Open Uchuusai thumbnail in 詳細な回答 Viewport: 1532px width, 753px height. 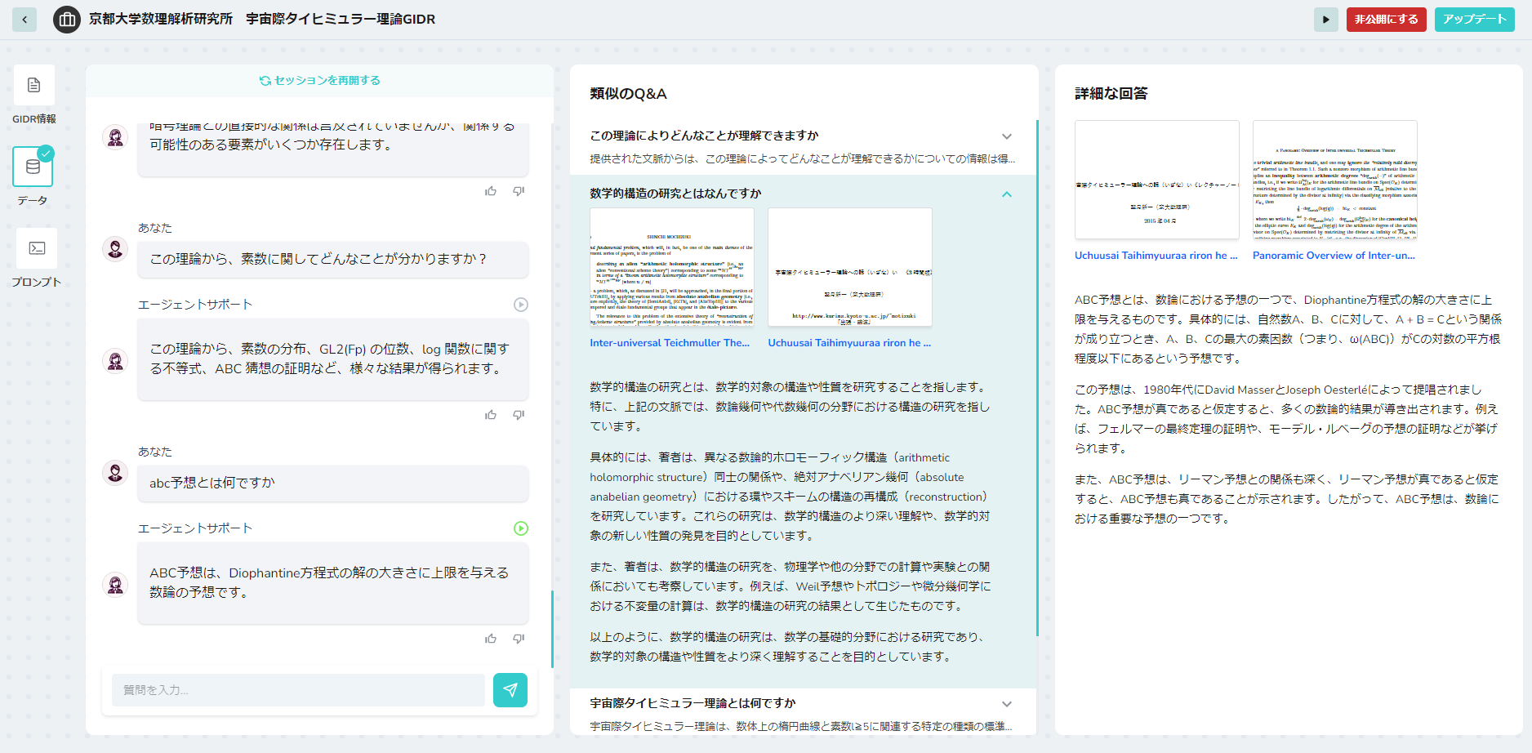[1157, 180]
